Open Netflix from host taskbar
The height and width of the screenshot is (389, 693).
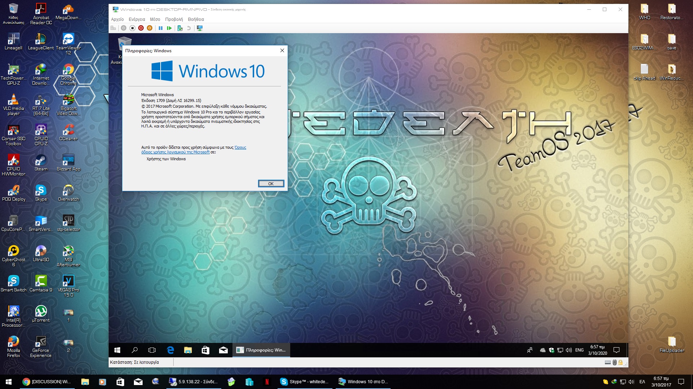click(x=267, y=382)
